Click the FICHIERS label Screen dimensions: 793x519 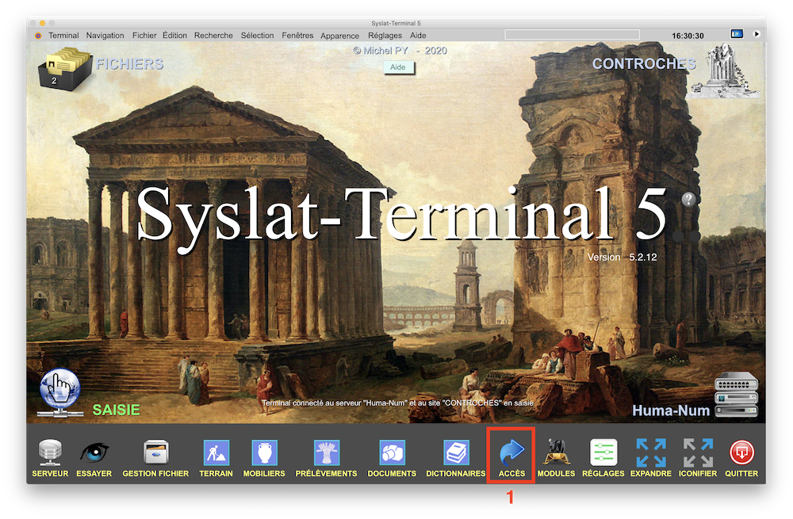130,63
